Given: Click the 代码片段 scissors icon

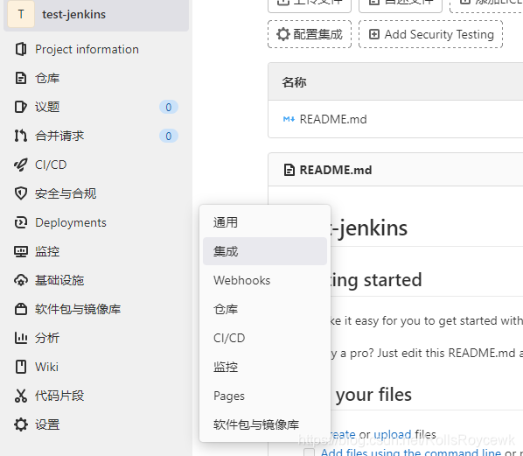Looking at the screenshot, I should coord(21,396).
